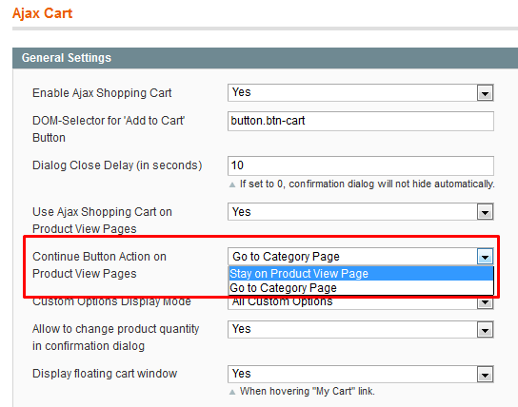518x407 pixels.
Task: Click the arrow on Custom Options Display Mode
Action: 485,302
